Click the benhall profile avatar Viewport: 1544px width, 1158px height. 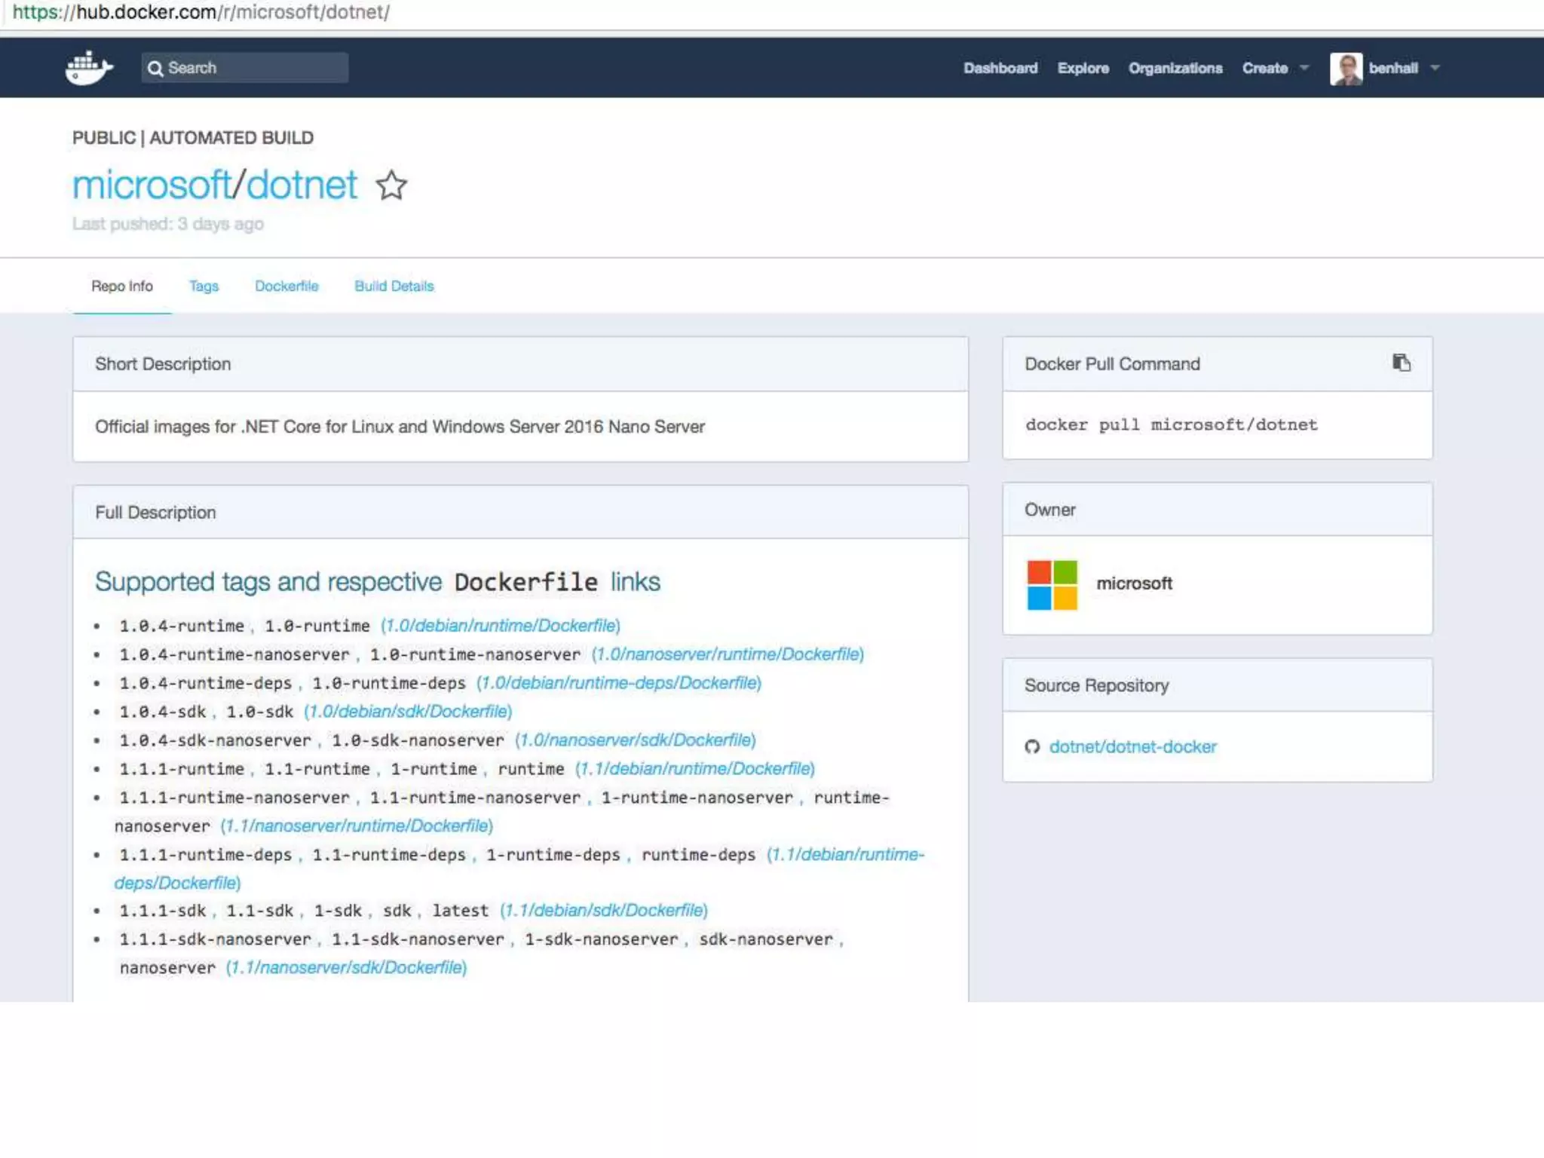pos(1346,69)
